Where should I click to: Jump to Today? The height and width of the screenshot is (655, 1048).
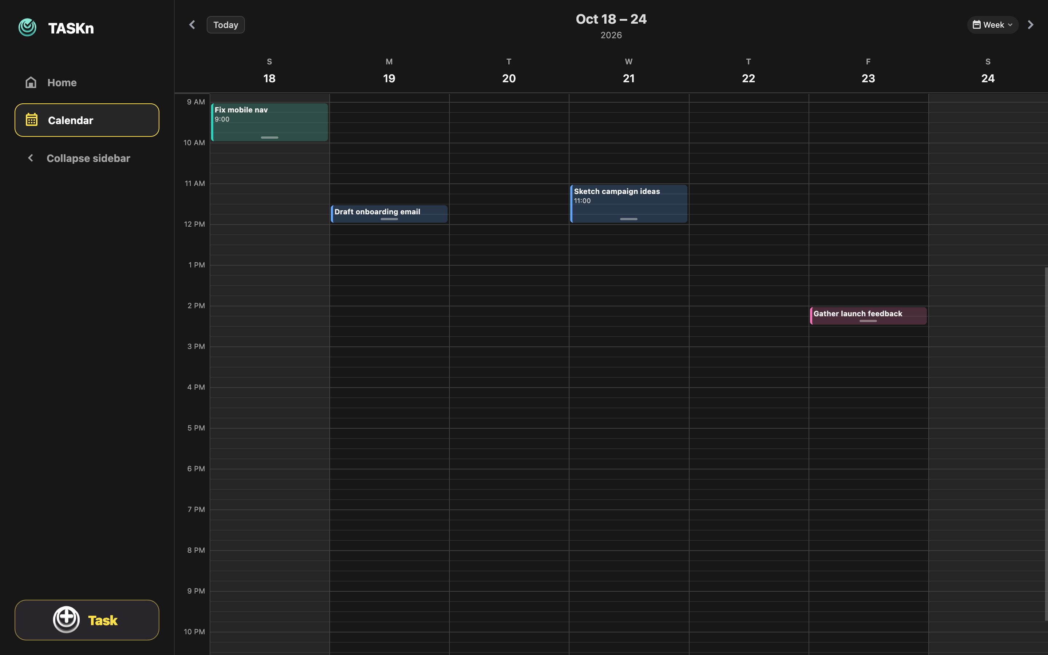click(x=226, y=25)
